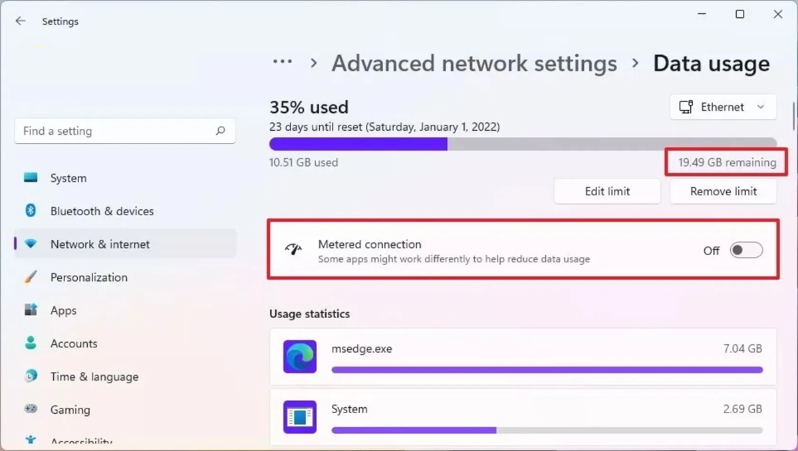Click the Bluetooth icon in sidebar

click(x=31, y=211)
